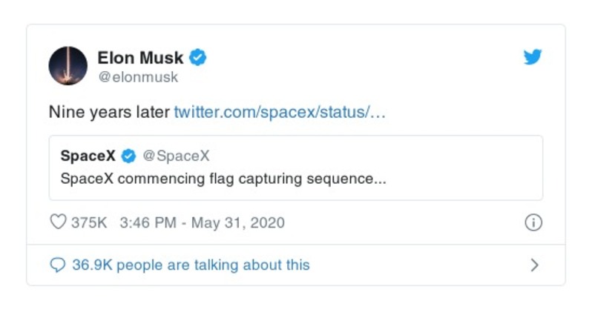Click the Twitter bird logo

tap(532, 58)
